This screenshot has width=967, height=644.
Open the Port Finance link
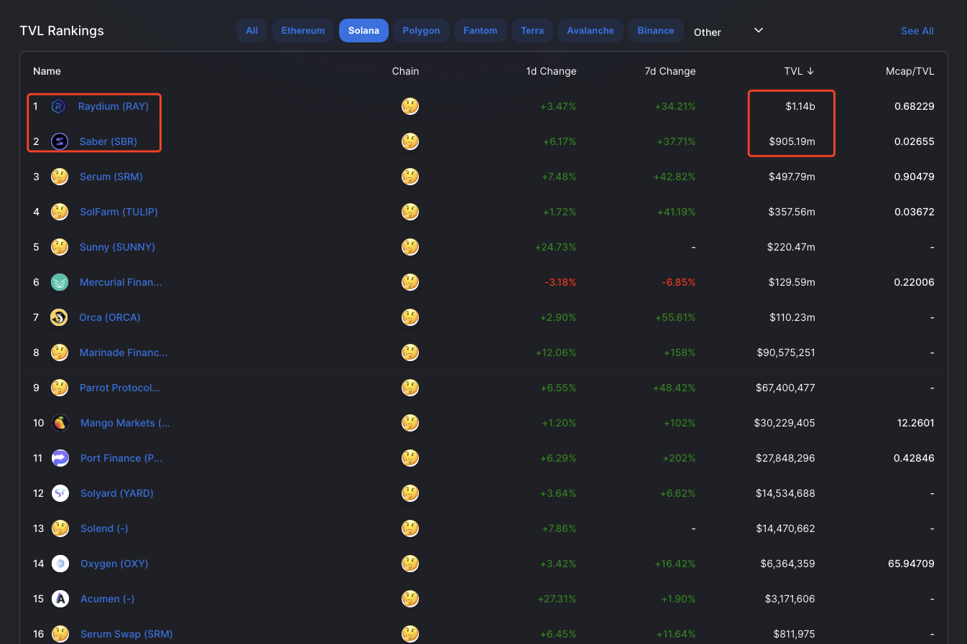click(x=121, y=458)
